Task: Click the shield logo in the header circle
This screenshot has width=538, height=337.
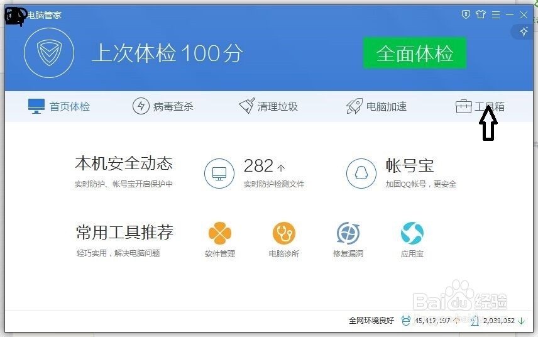Action: [49, 53]
